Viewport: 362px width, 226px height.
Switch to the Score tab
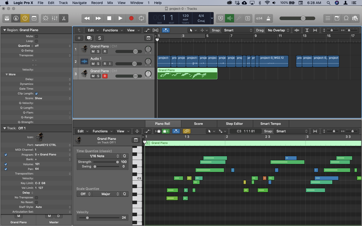(x=198, y=124)
